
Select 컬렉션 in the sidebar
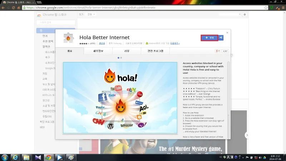tap(46, 47)
